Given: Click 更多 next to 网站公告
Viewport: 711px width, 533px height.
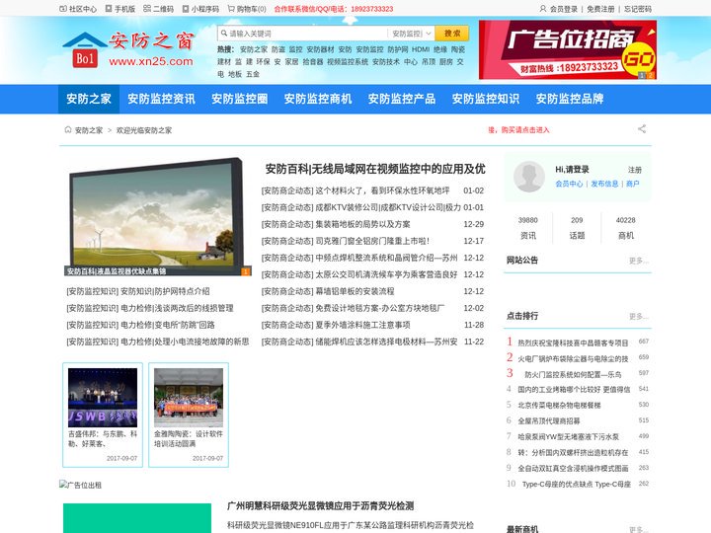Looking at the screenshot, I should coord(639,261).
